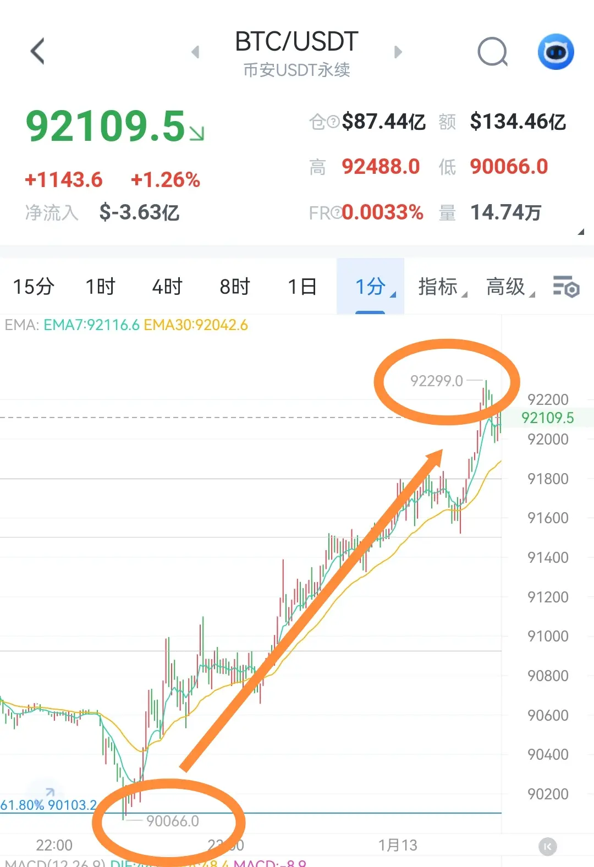
Task: Jump to latest candle button
Action: [x=547, y=846]
